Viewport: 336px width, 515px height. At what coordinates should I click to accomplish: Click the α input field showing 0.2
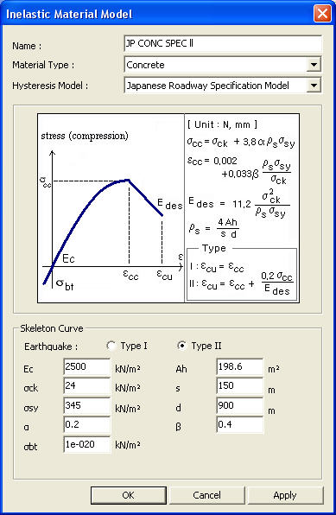pyautogui.click(x=87, y=424)
